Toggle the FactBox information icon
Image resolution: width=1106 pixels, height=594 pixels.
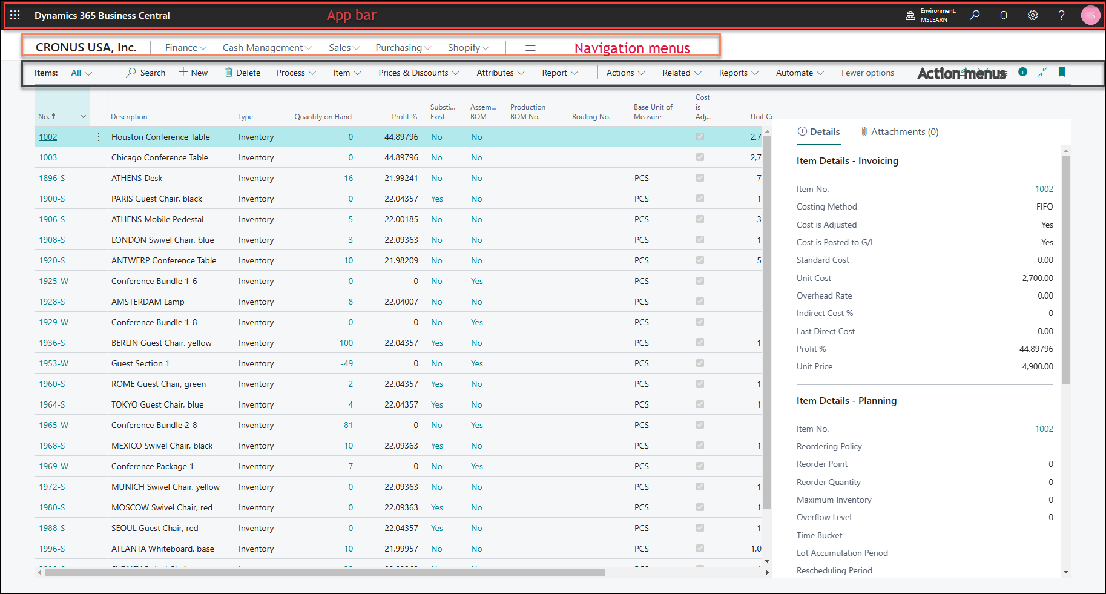coord(1023,72)
